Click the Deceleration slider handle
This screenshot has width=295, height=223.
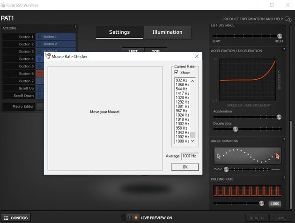(236, 129)
